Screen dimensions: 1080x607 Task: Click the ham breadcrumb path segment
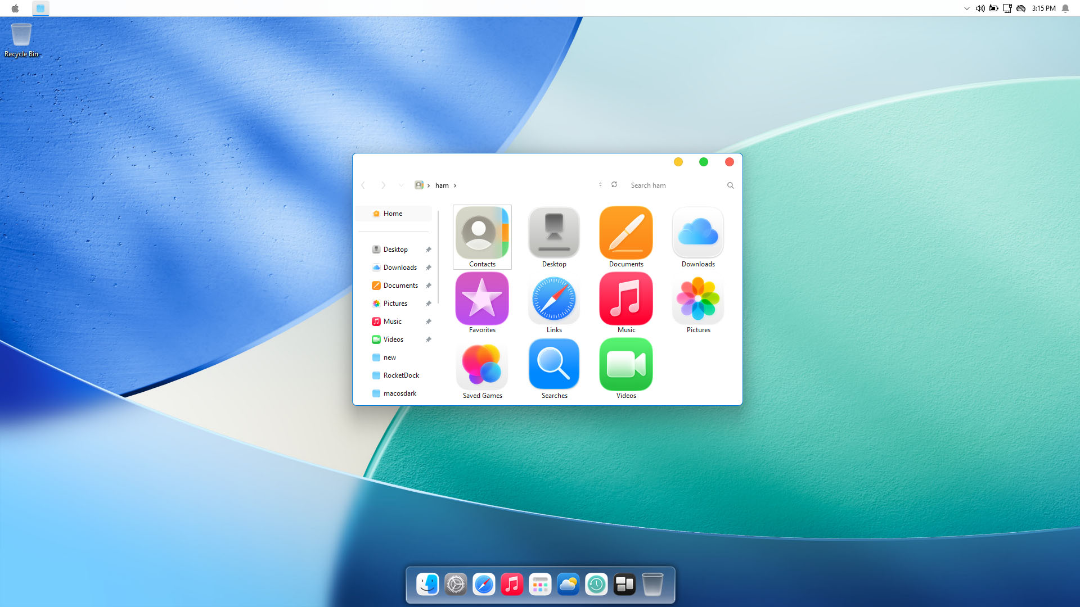point(442,185)
